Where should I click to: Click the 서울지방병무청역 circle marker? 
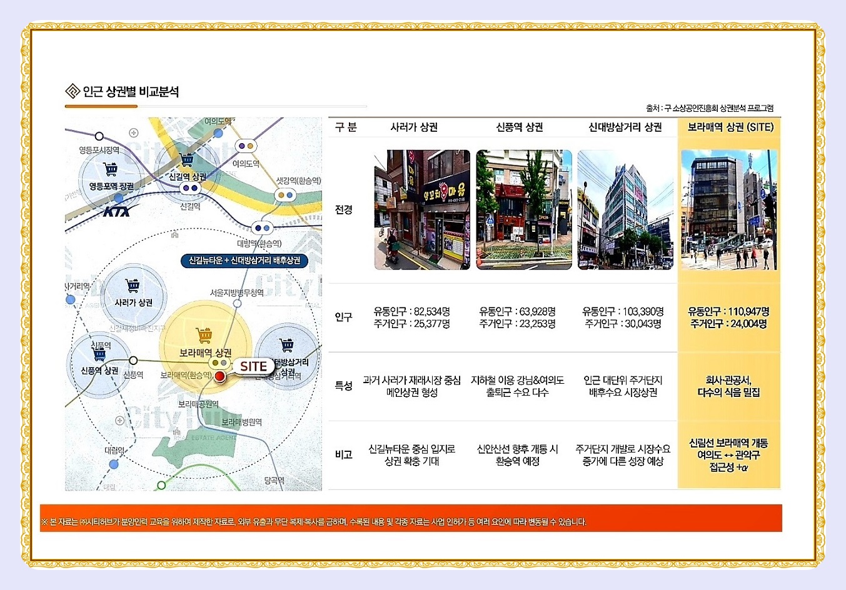click(x=237, y=304)
